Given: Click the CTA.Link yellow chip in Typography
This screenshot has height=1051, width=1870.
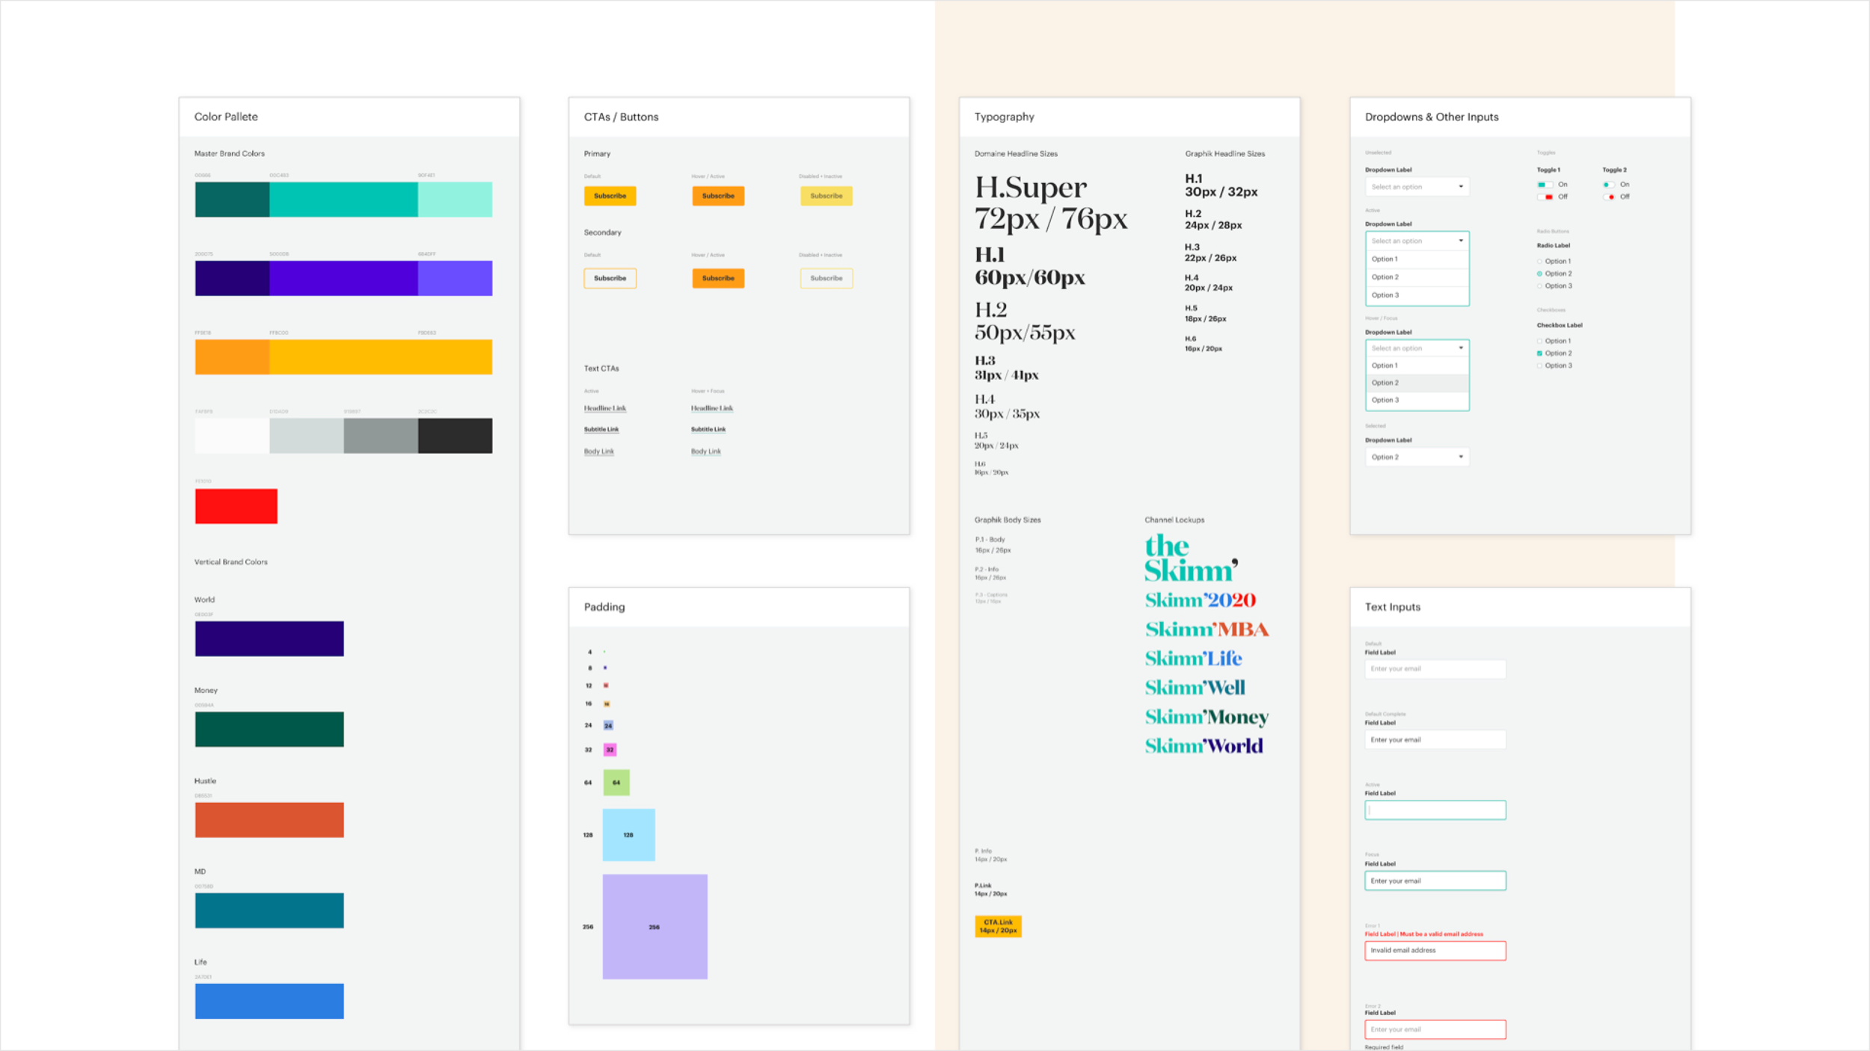Looking at the screenshot, I should [998, 926].
